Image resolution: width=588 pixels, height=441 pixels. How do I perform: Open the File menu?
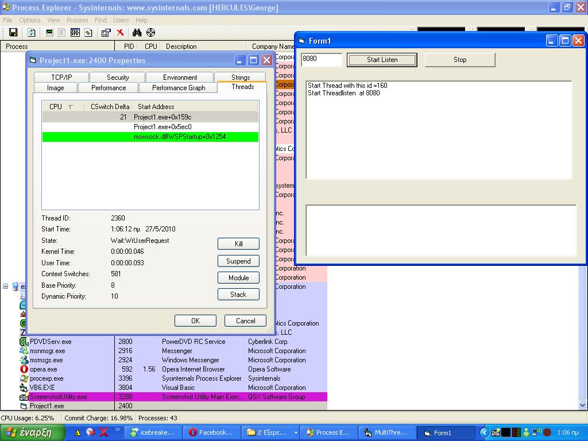point(7,20)
